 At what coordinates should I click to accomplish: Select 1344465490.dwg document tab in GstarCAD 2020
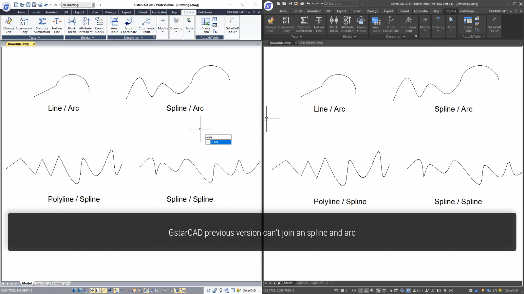310,43
